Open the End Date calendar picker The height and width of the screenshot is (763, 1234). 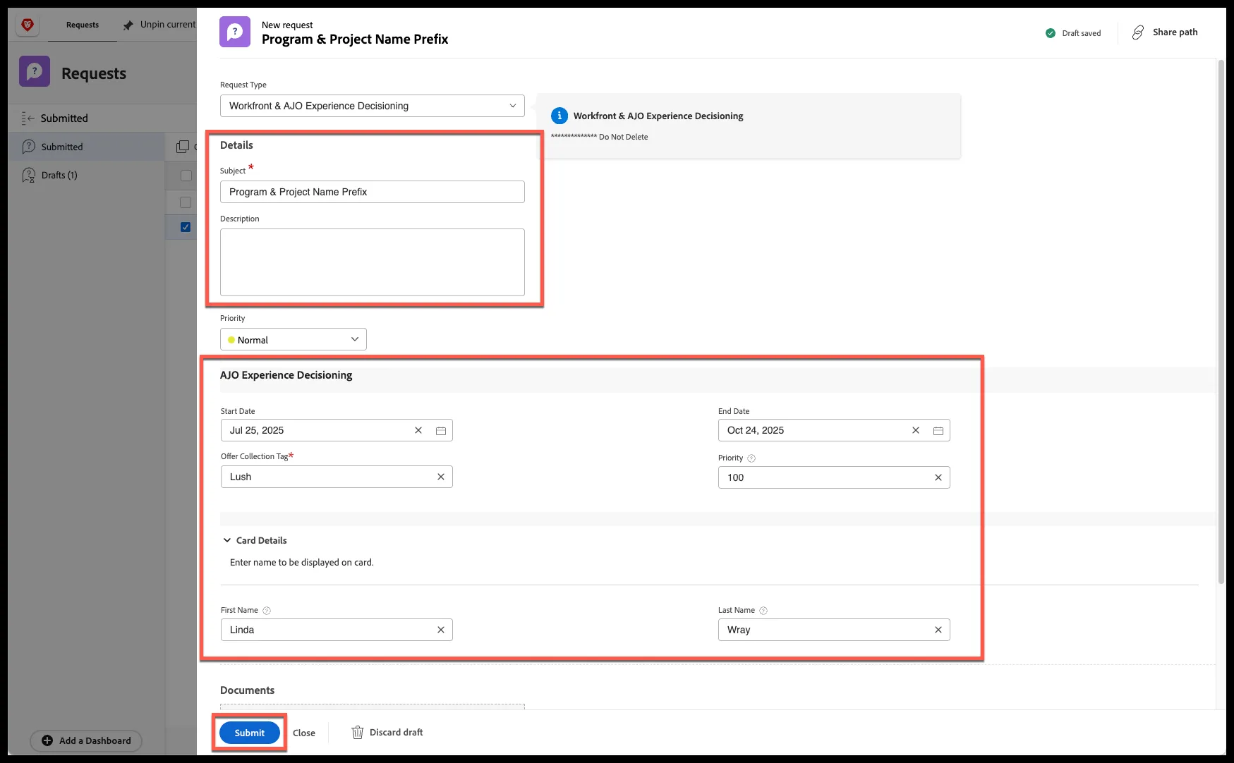[938, 431]
